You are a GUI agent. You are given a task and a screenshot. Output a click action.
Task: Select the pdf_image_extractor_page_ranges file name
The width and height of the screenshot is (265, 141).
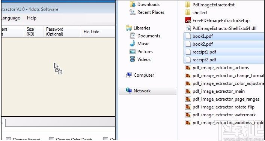[226, 99]
